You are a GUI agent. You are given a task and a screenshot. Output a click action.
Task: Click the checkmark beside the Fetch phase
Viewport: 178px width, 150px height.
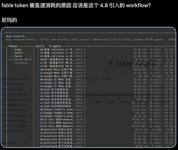[12, 56]
